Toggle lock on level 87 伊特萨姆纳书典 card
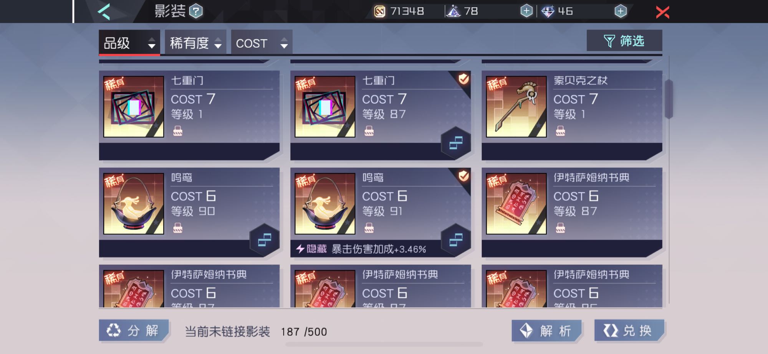768x354 pixels. coord(560,228)
